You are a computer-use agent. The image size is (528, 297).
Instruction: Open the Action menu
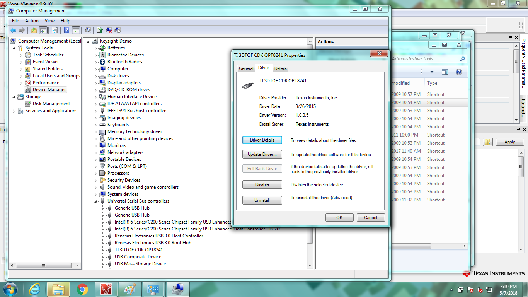(x=32, y=21)
